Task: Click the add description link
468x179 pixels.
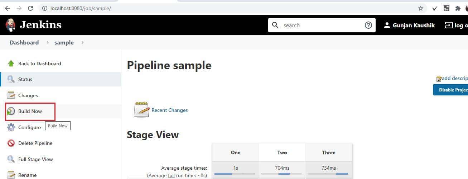Action: coord(455,78)
